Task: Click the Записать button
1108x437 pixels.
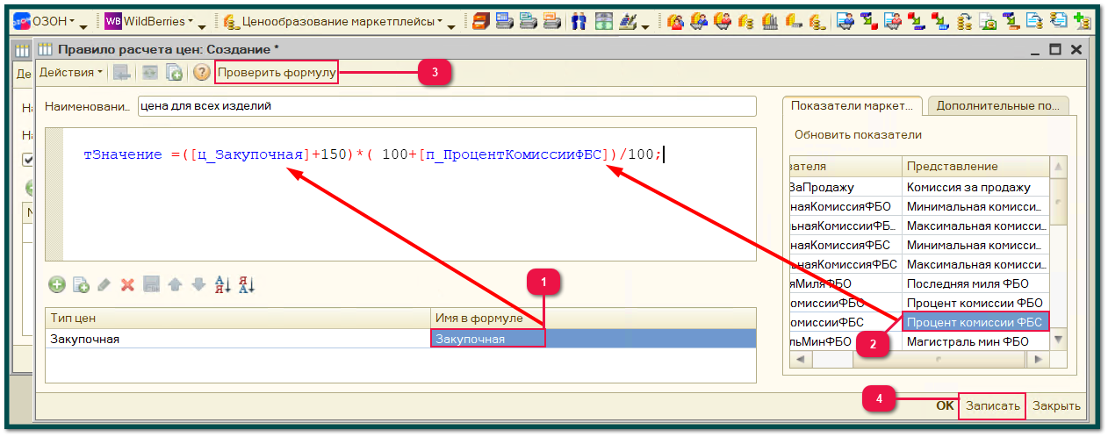Action: click(x=993, y=406)
